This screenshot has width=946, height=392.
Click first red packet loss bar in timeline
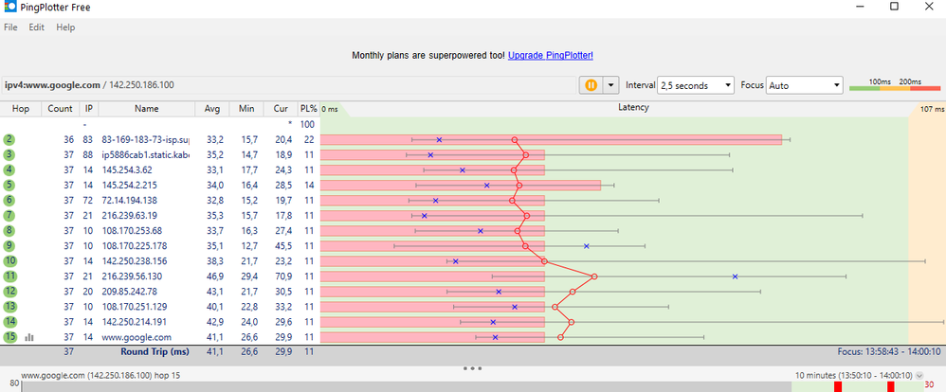(x=837, y=386)
